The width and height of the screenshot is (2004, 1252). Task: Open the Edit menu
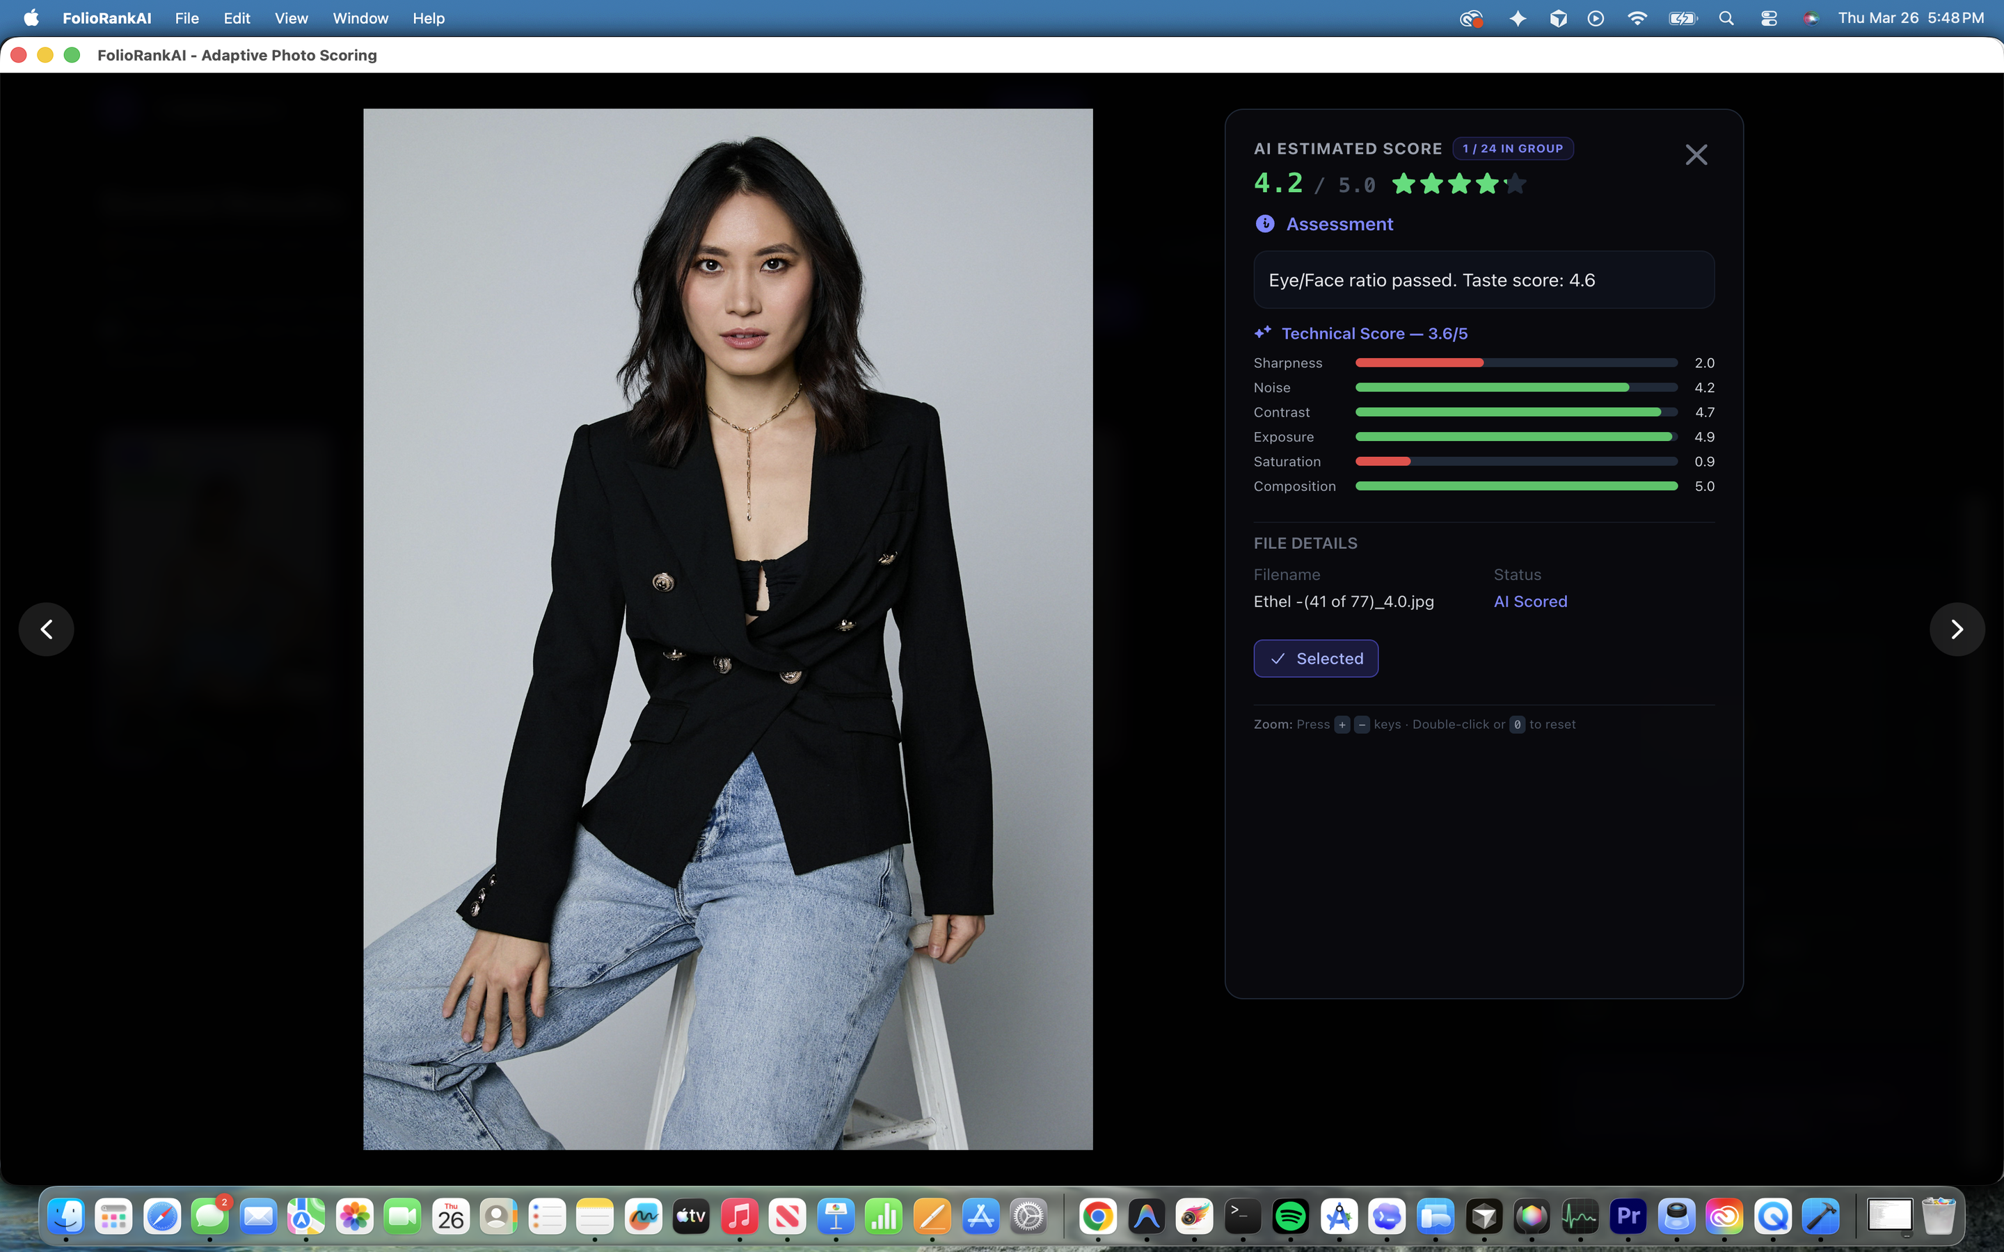click(x=237, y=18)
